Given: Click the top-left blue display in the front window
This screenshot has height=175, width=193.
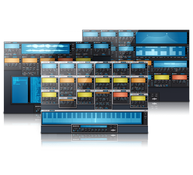Looking at the screenshot, I should [x=50, y=66].
